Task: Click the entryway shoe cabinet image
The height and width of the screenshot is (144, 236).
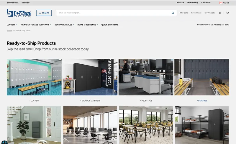Action: (34, 125)
